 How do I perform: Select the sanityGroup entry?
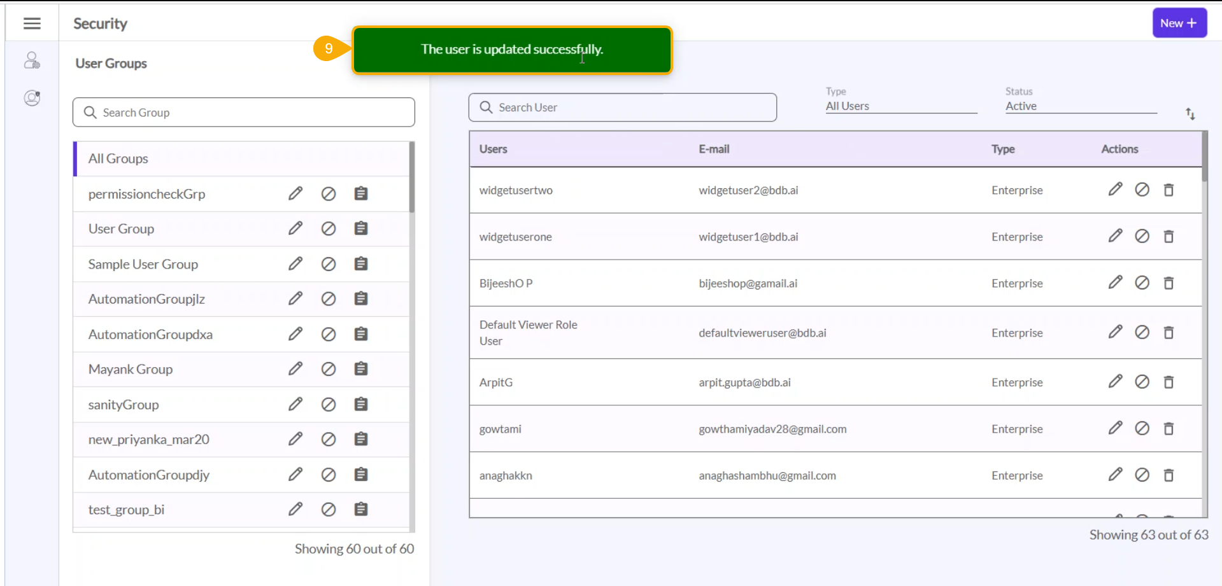(124, 405)
